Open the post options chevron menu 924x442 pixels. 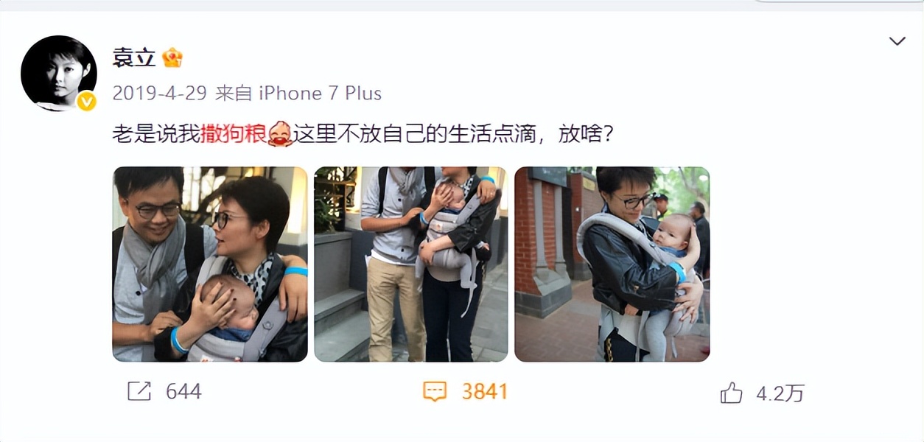(897, 41)
